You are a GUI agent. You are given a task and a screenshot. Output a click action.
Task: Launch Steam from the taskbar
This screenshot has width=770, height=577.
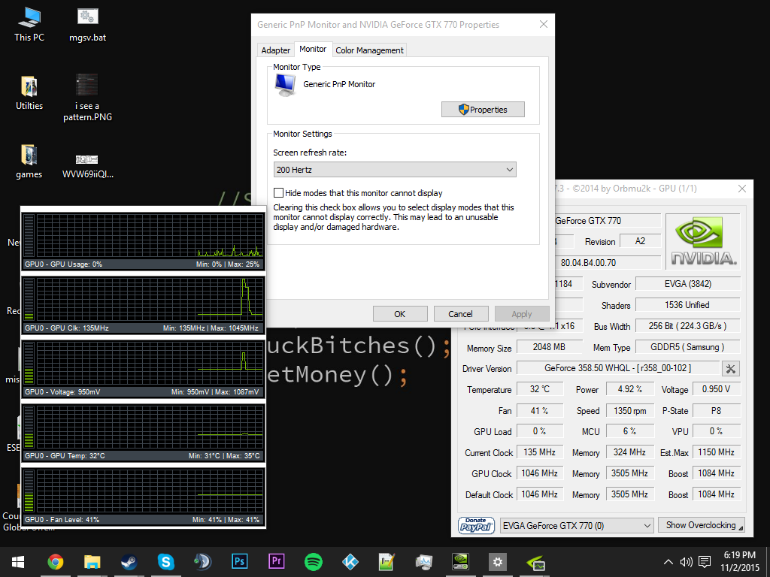coord(128,561)
